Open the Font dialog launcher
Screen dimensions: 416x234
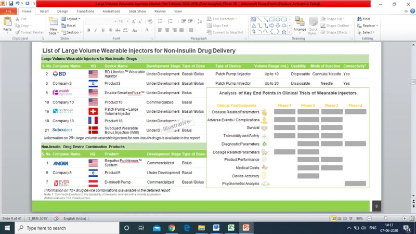coord(152,38)
